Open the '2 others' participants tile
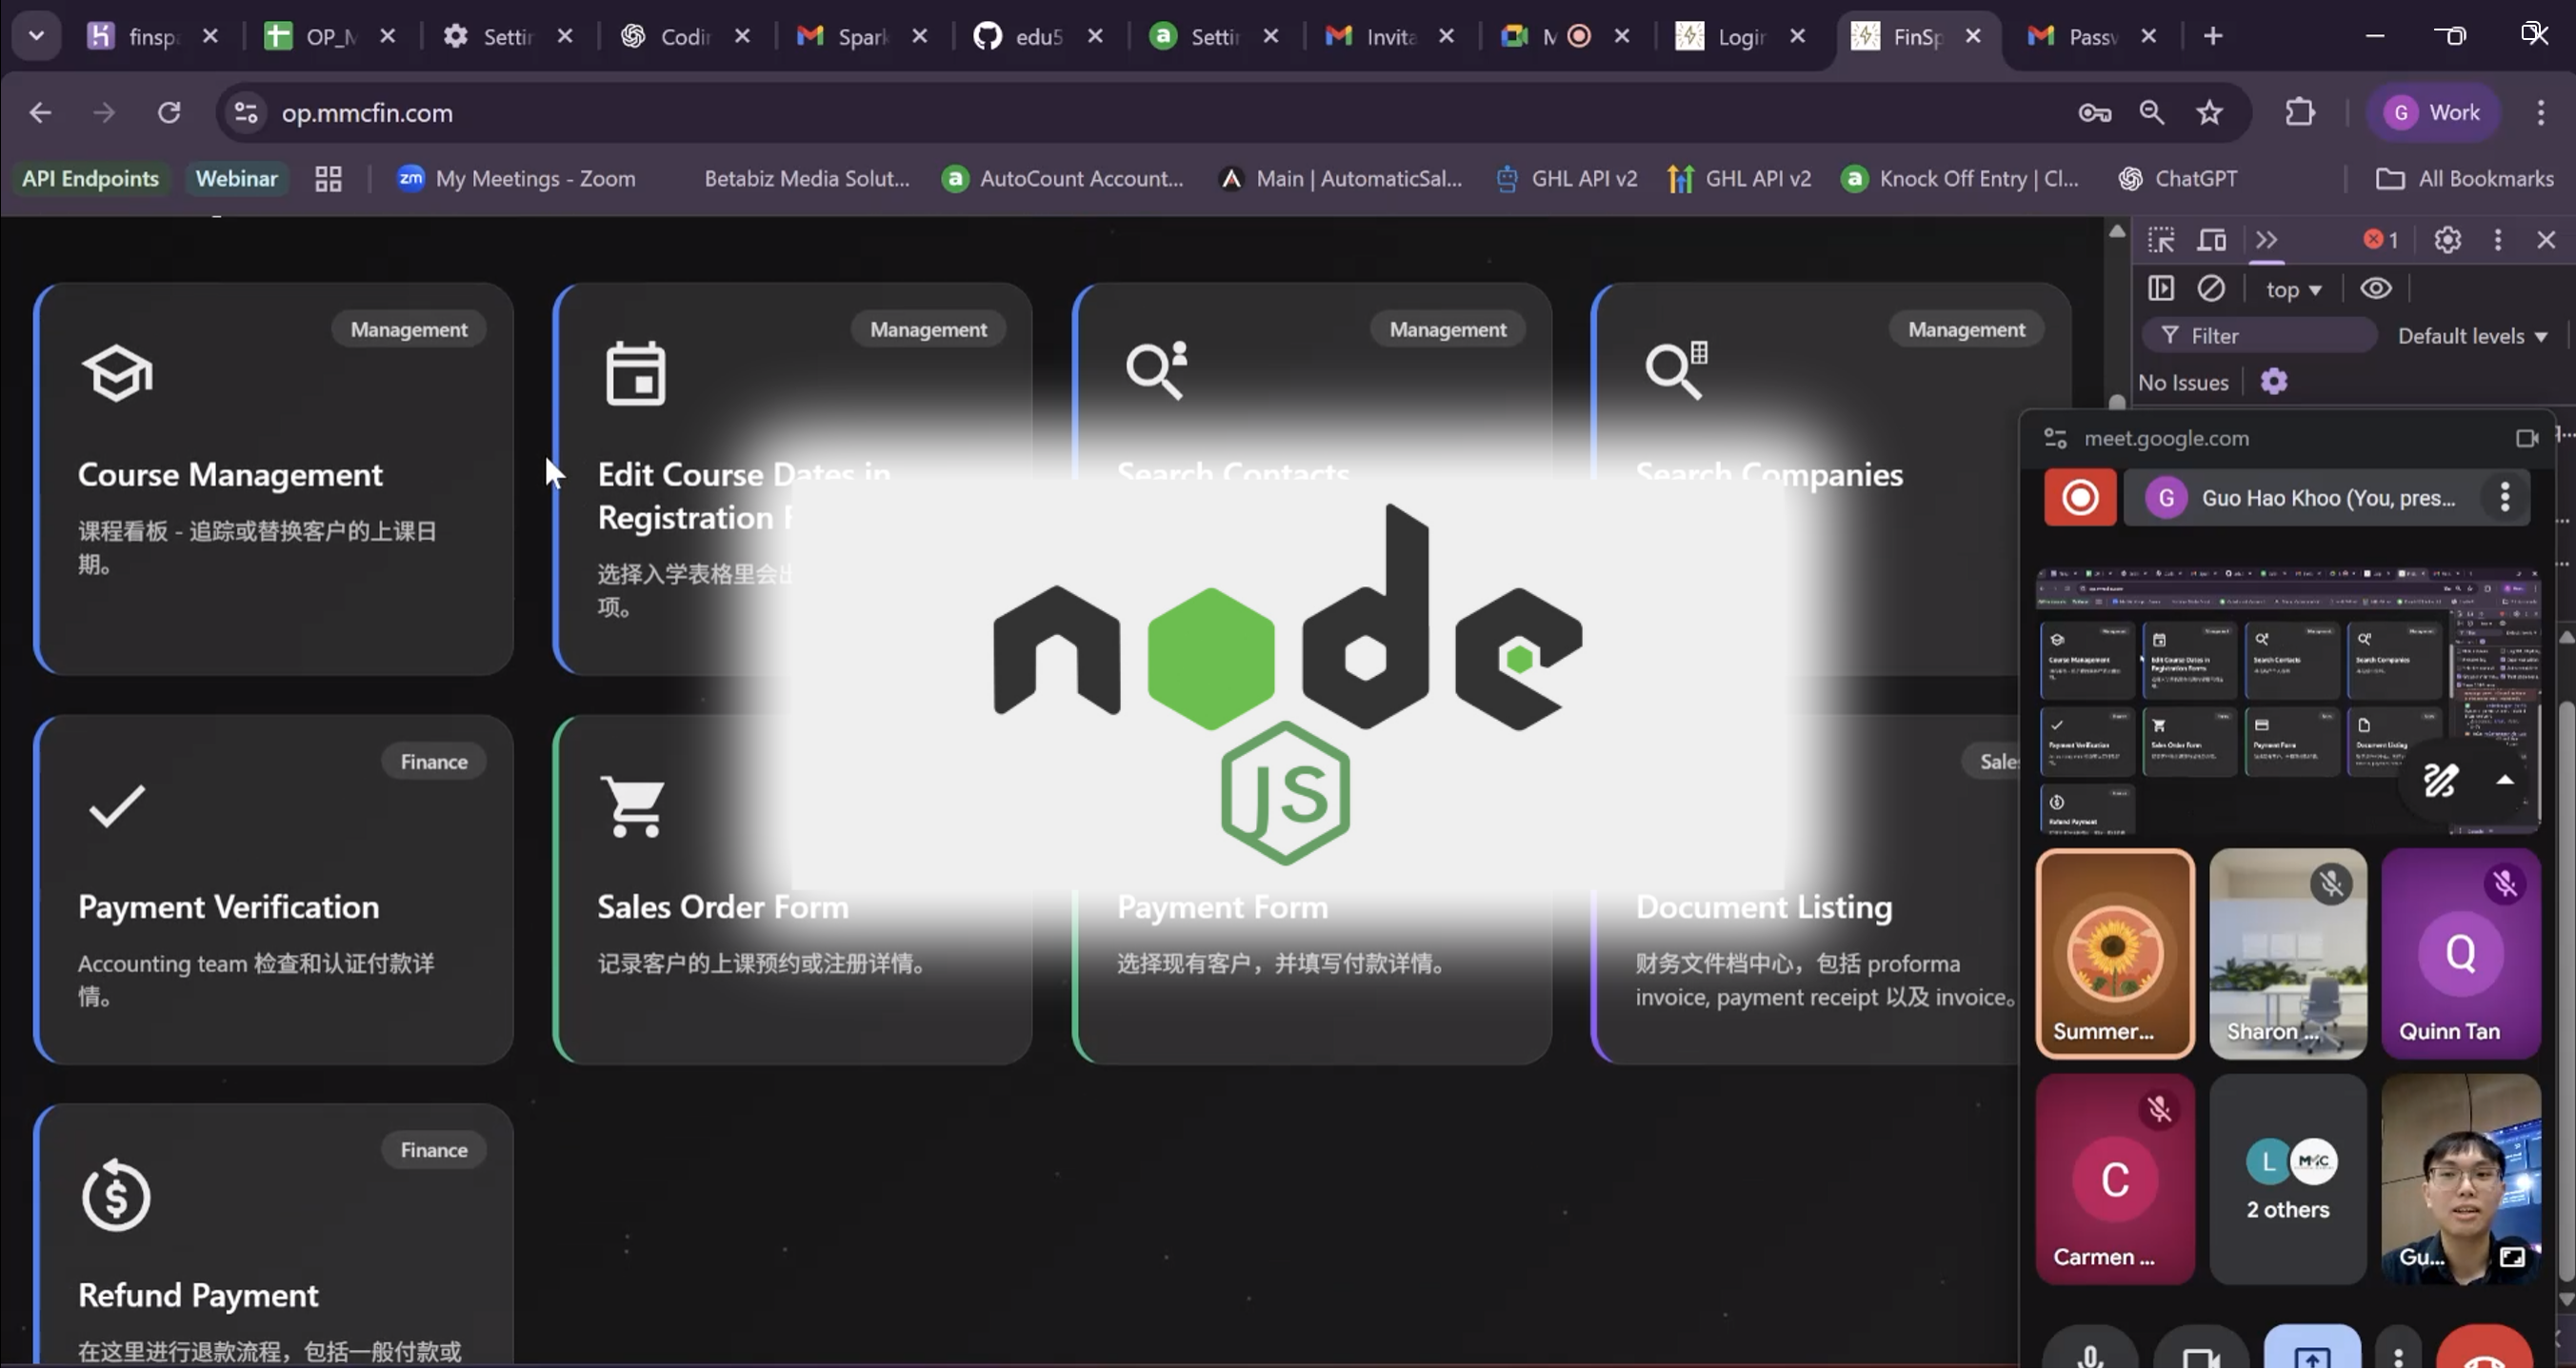2576x1369 pixels. click(x=2287, y=1180)
